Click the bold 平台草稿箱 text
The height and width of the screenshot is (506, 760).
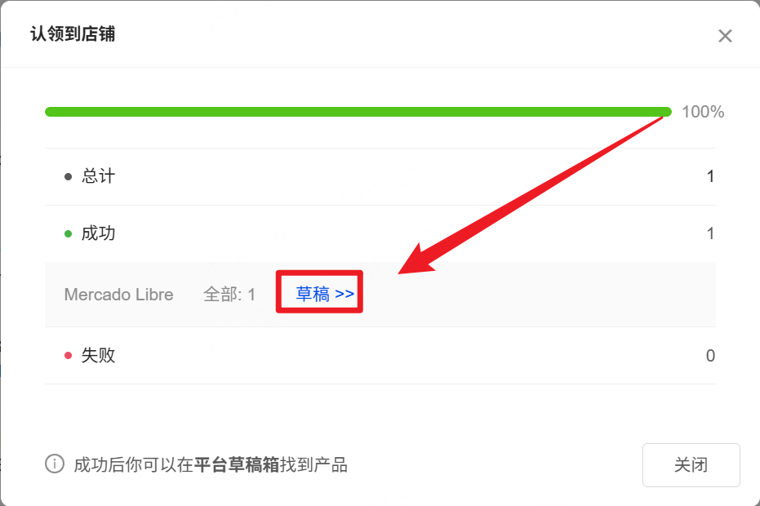(237, 465)
